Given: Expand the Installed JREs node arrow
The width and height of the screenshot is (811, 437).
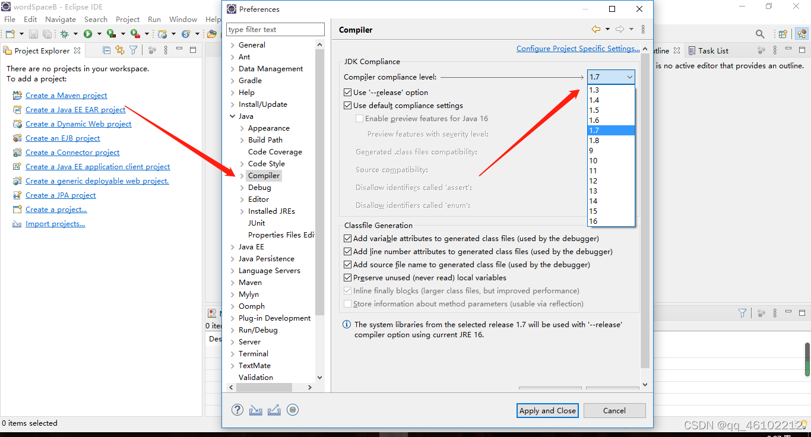Looking at the screenshot, I should coord(242,211).
